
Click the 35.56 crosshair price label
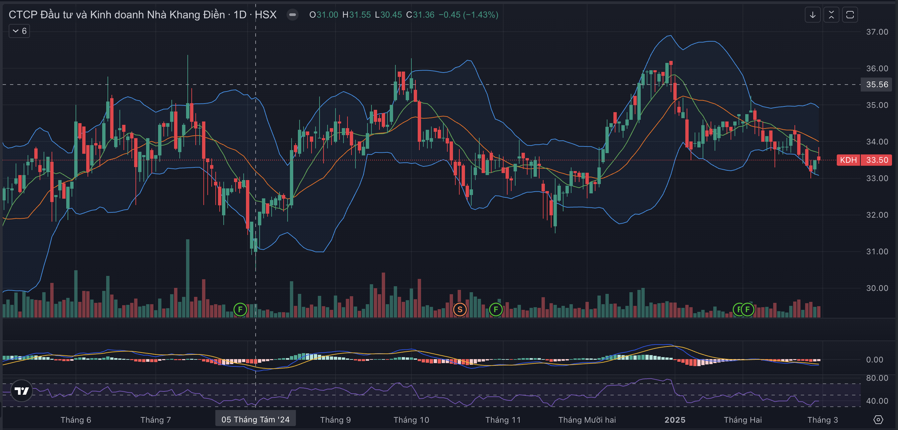[x=877, y=84]
